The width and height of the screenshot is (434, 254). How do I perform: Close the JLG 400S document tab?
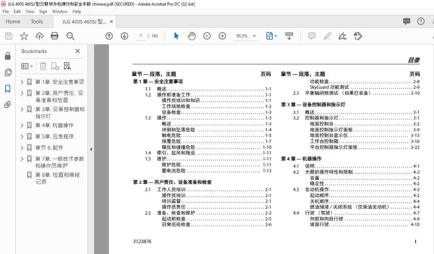[112, 21]
